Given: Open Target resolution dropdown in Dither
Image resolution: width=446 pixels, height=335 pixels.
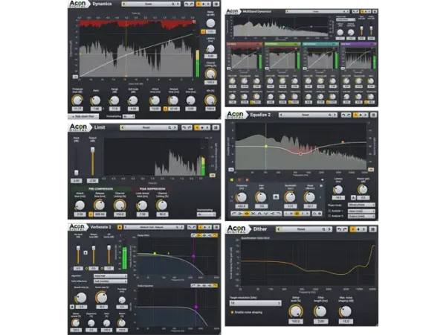Looking at the screenshot, I should (256, 303).
